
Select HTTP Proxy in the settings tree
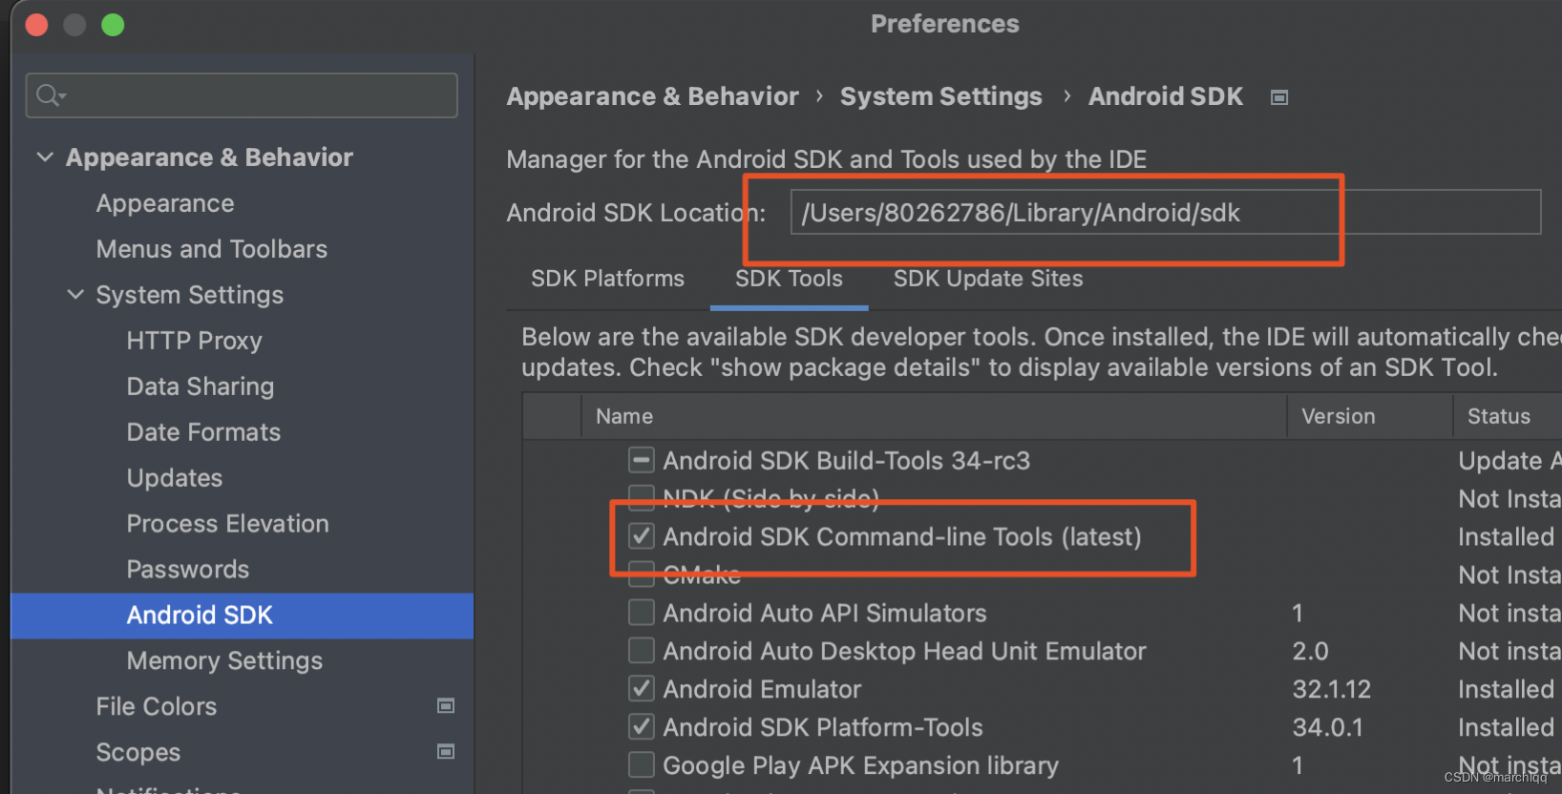point(194,341)
